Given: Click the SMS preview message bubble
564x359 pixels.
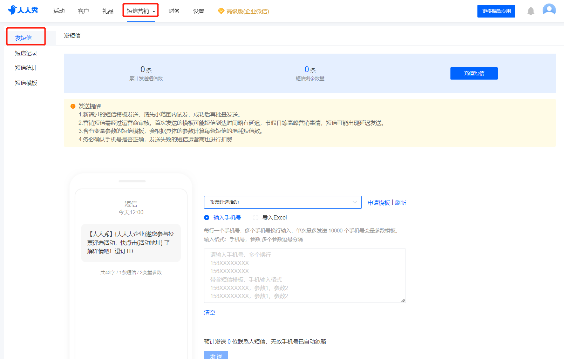Looking at the screenshot, I should [131, 243].
